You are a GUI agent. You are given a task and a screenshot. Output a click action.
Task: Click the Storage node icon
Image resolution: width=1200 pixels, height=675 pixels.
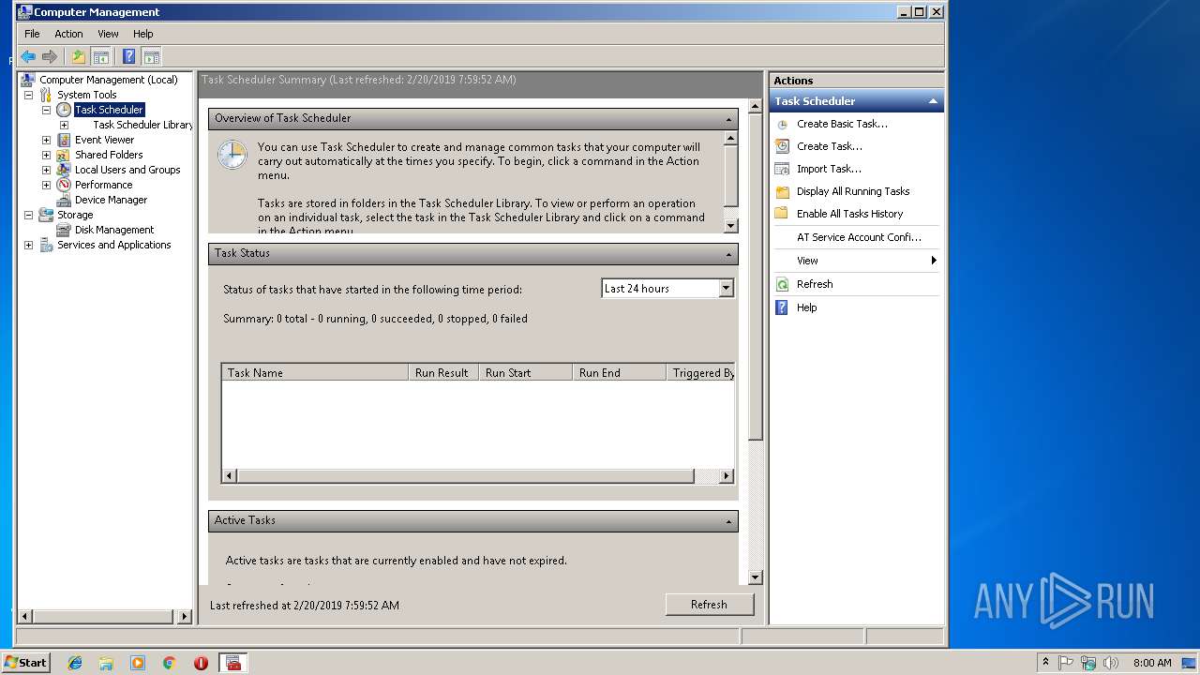[x=46, y=215]
